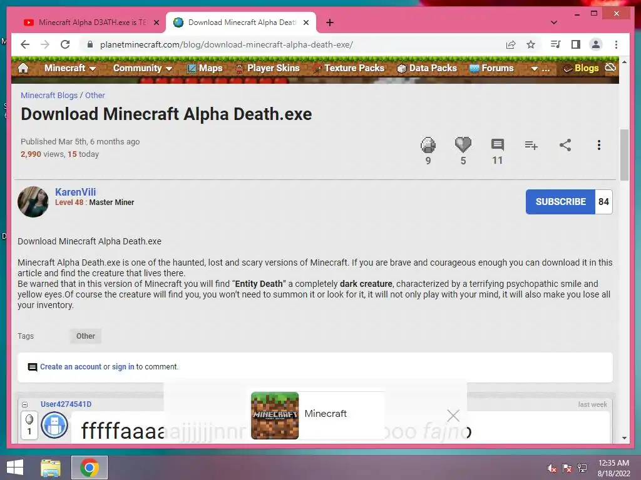Screen dimensions: 641x480
Task: Go forward a page
Action: (x=45, y=44)
